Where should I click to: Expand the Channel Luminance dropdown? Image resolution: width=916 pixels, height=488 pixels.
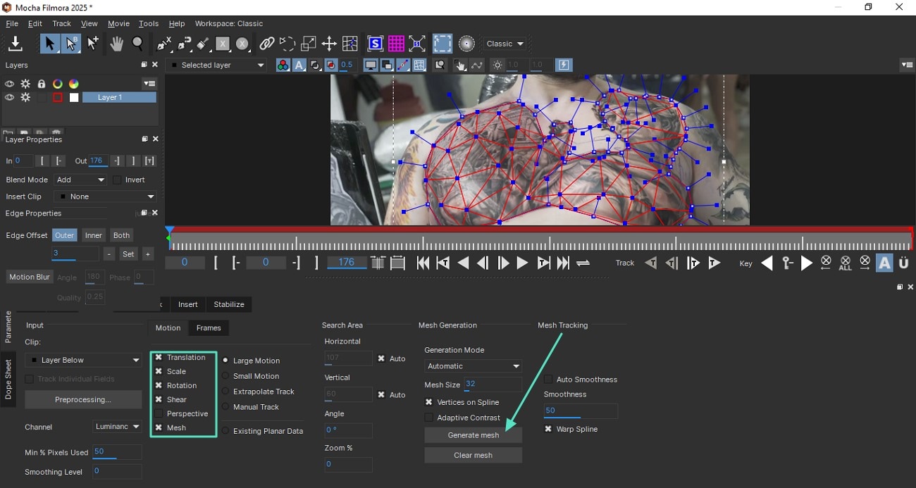(118, 427)
